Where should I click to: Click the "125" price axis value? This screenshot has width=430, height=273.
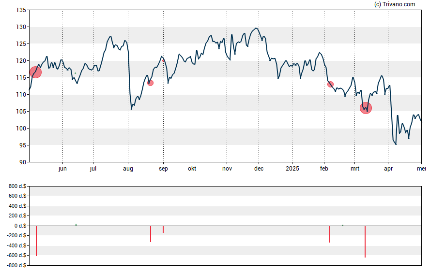tap(21, 44)
